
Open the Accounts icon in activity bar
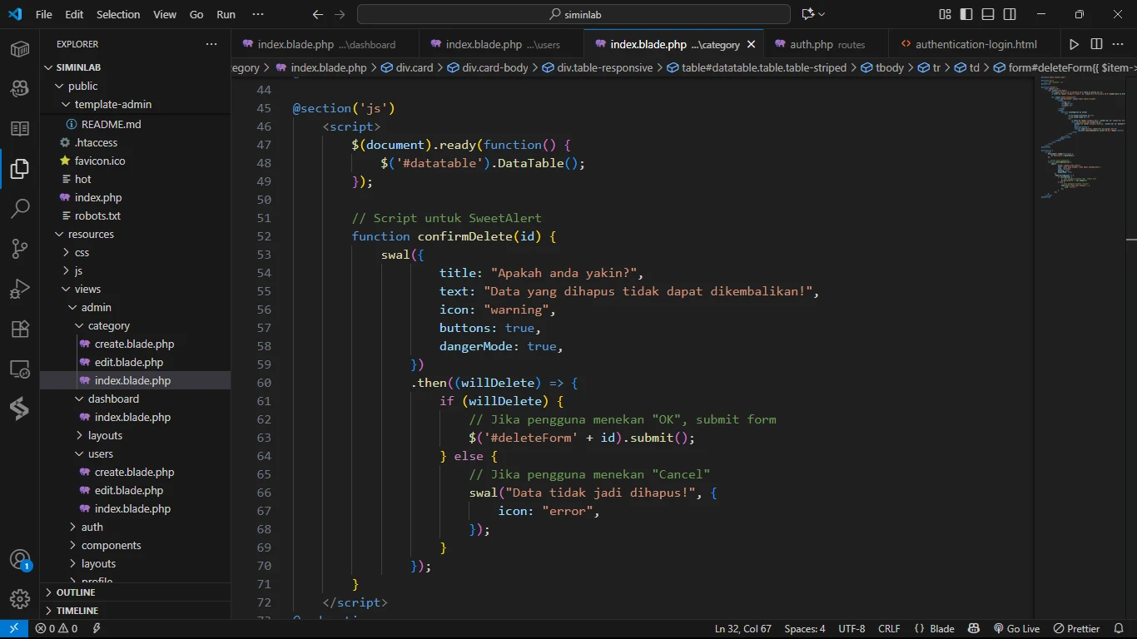tap(20, 559)
